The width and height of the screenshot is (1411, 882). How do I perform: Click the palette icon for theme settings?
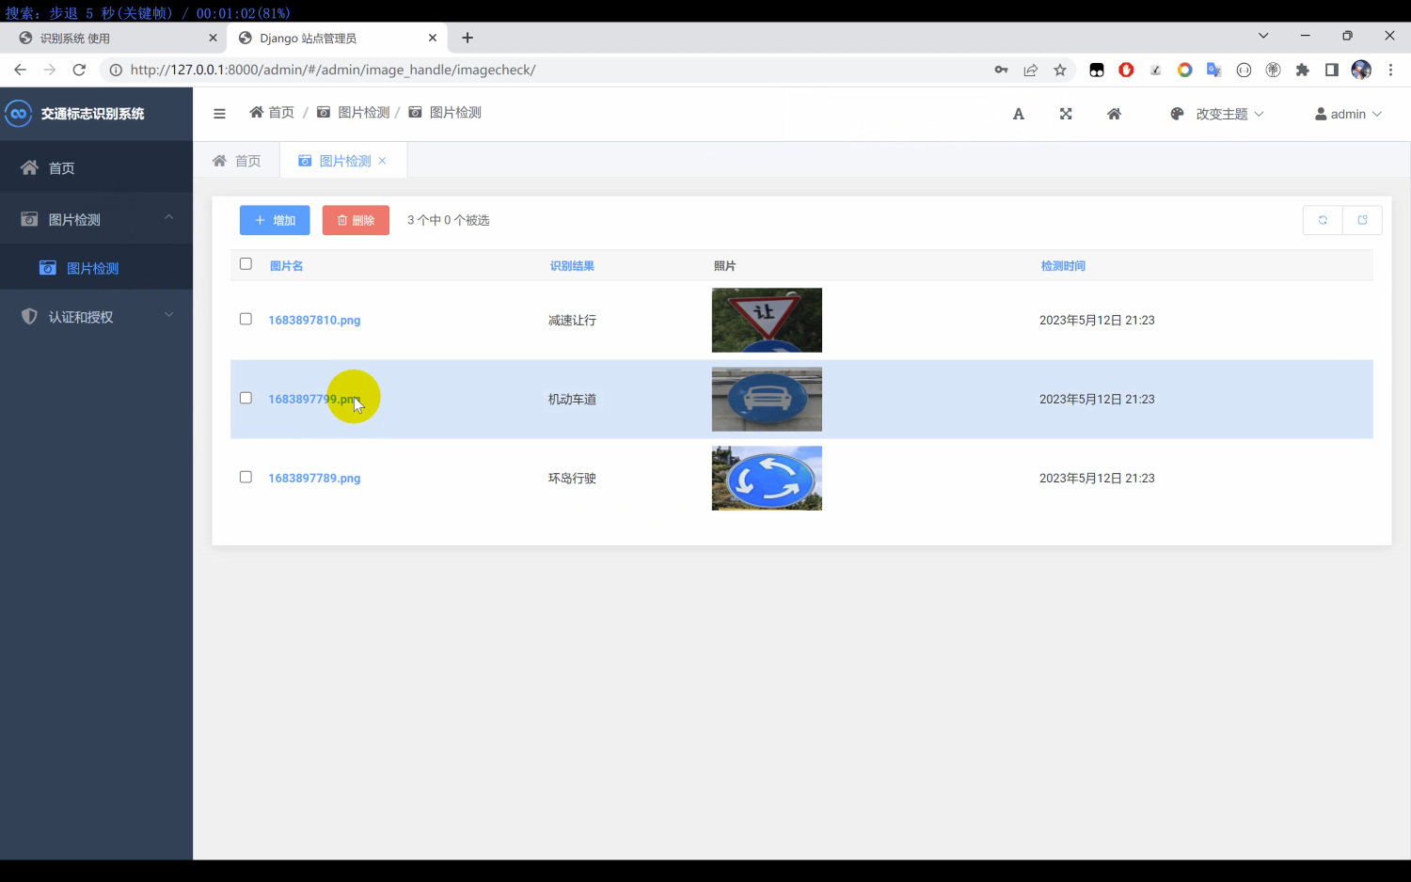pos(1177,113)
